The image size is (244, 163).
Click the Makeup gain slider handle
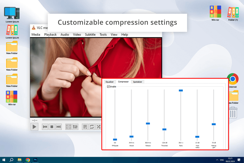tap(214, 124)
